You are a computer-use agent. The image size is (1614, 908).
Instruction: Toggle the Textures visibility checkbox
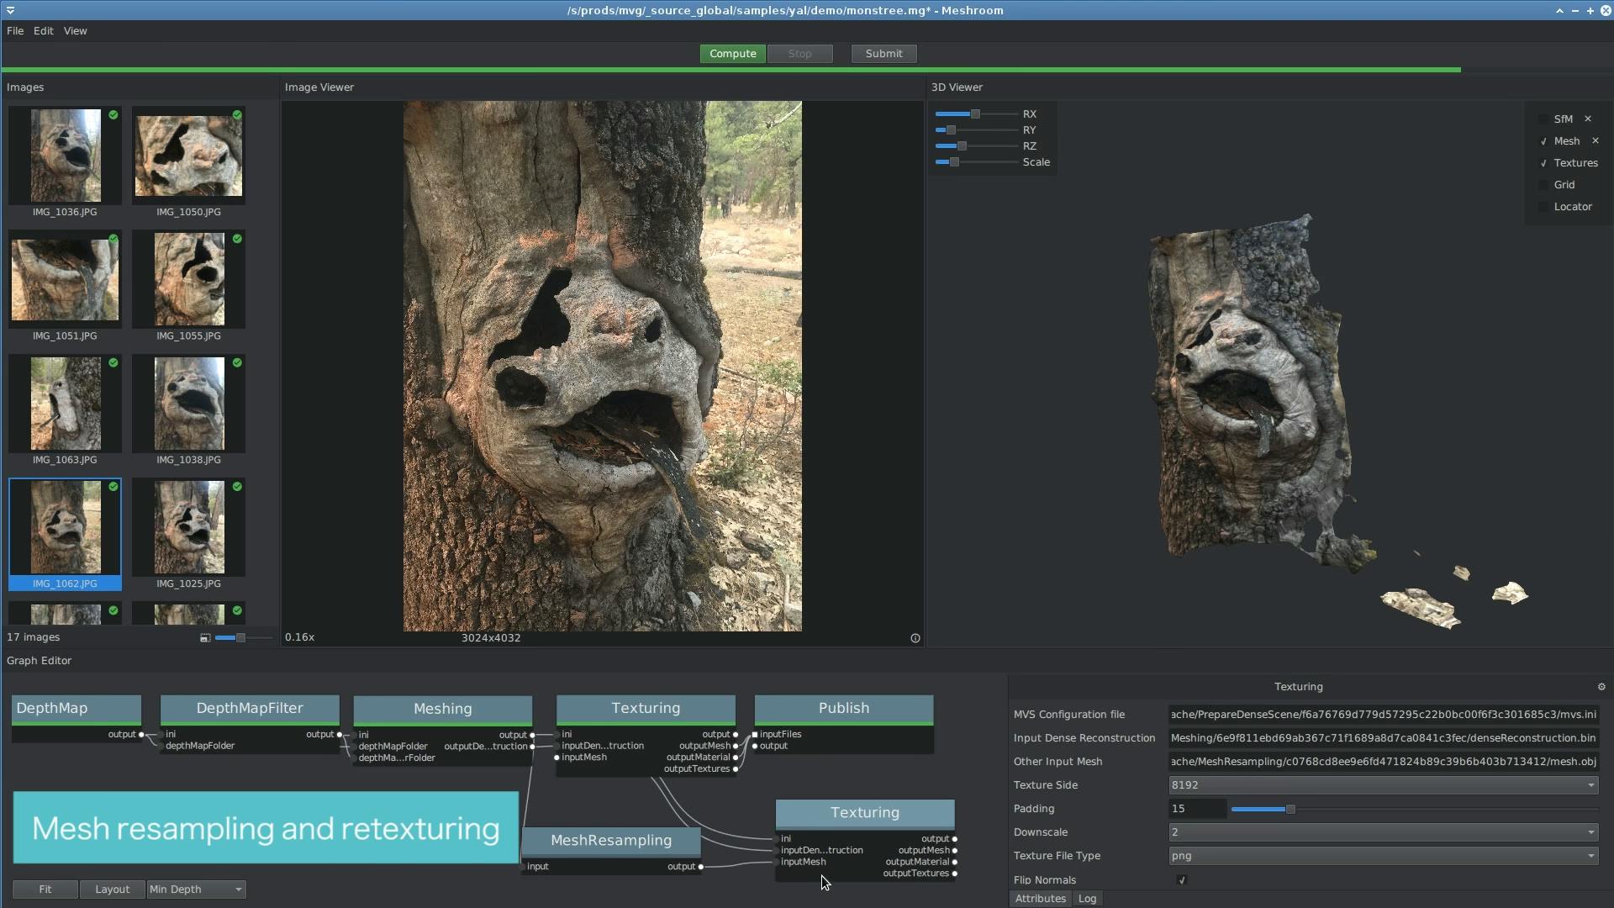(1543, 163)
